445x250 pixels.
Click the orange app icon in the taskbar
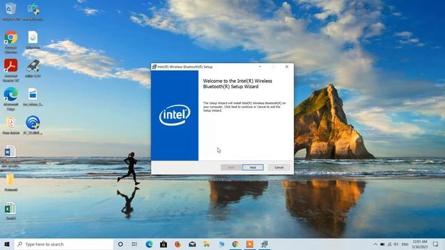[x=250, y=244]
